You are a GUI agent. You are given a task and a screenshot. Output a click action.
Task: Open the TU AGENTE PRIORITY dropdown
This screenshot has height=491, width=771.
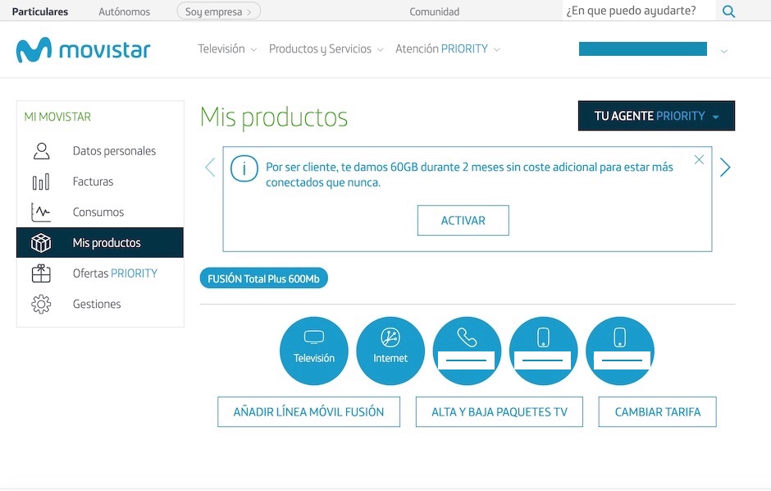pos(656,116)
